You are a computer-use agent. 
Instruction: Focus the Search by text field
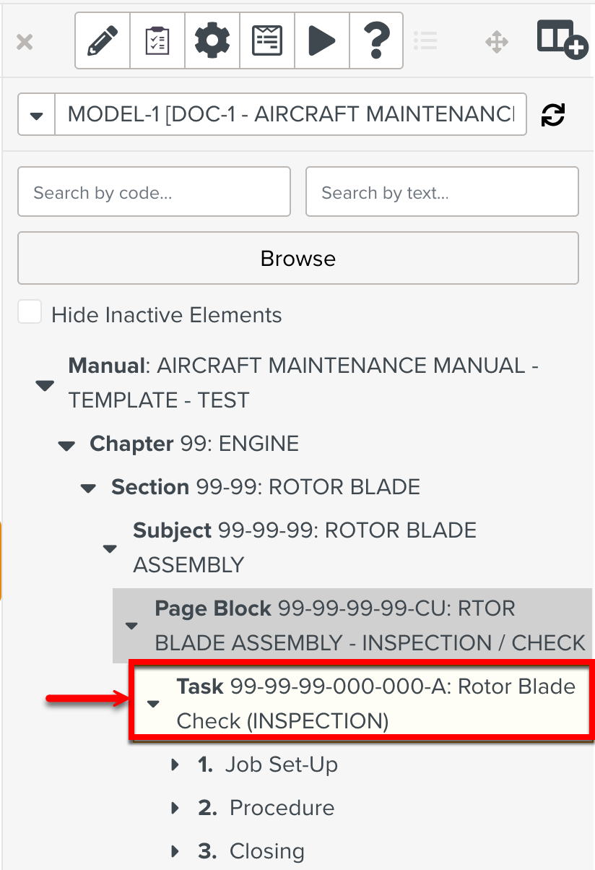[x=442, y=192]
